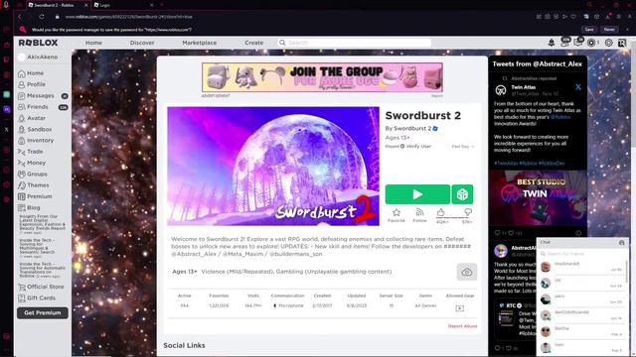
Task: Open friend requests icon in Roblox header
Action: tap(565, 42)
